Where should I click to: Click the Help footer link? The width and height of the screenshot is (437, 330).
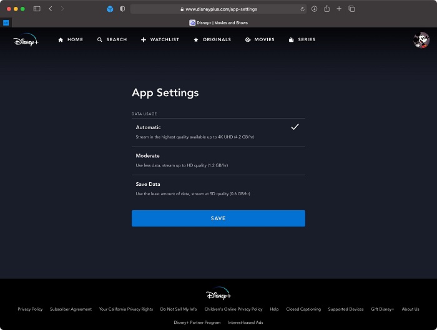coord(274,309)
